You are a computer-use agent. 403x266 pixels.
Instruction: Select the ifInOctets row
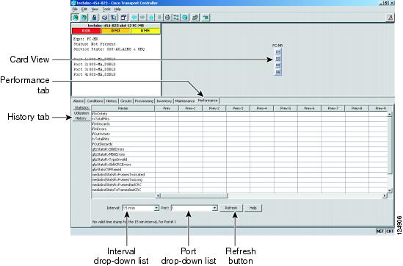(239, 114)
